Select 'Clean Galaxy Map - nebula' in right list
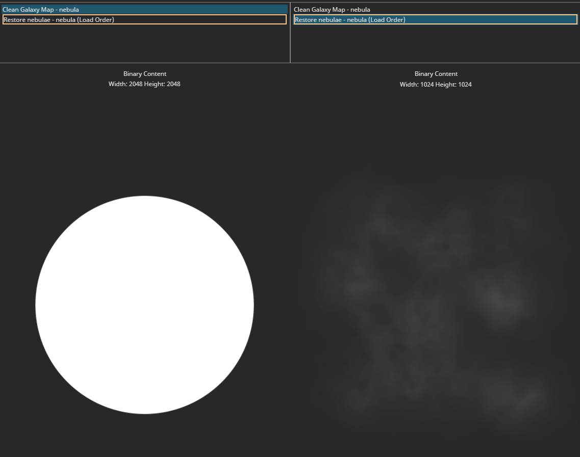This screenshot has height=457, width=580. coord(435,10)
